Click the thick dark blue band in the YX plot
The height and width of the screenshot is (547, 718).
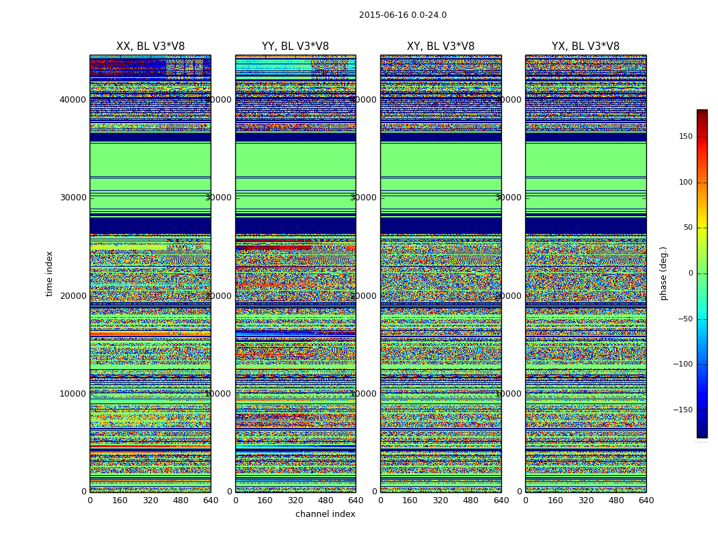click(585, 225)
